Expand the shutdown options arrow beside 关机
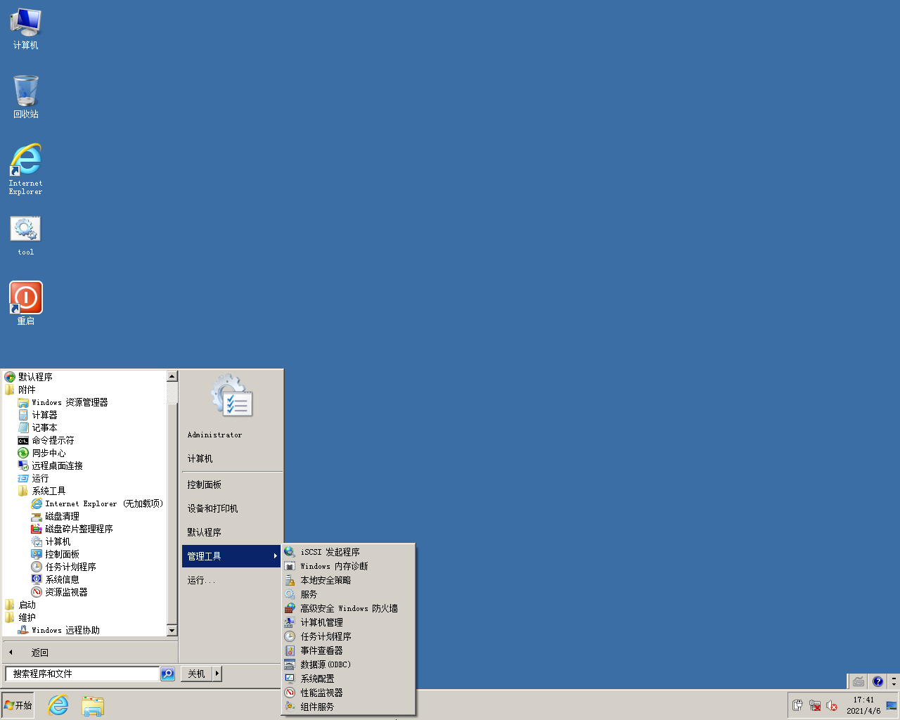The width and height of the screenshot is (900, 720). click(217, 674)
